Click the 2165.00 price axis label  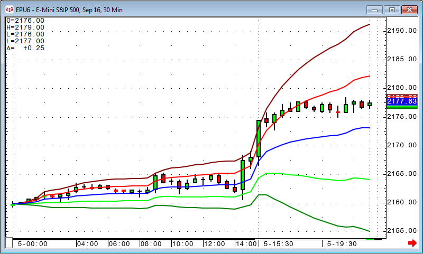pos(402,174)
